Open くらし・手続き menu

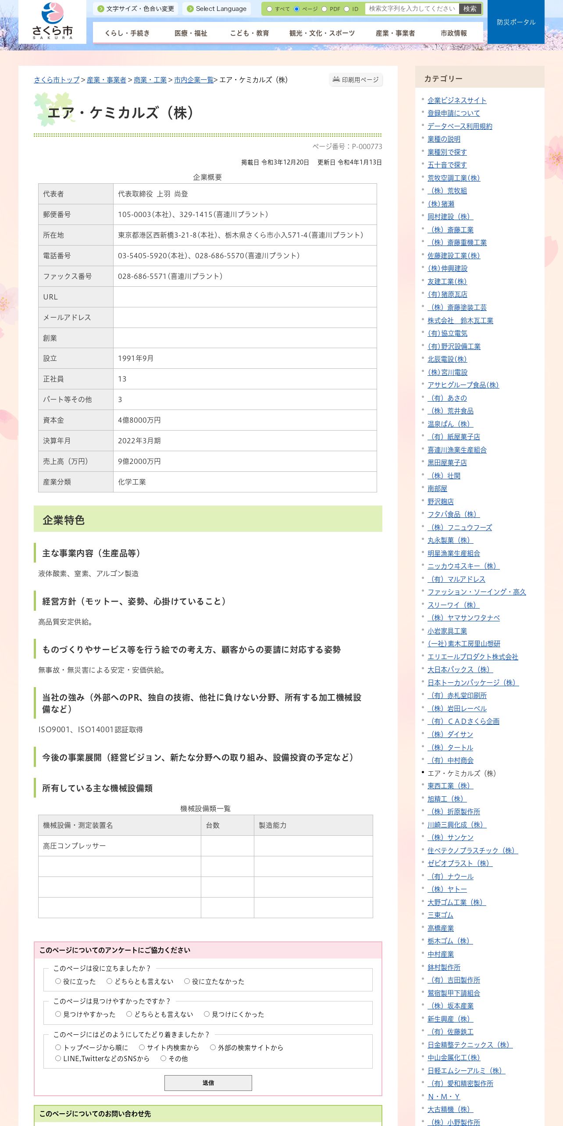coord(127,33)
